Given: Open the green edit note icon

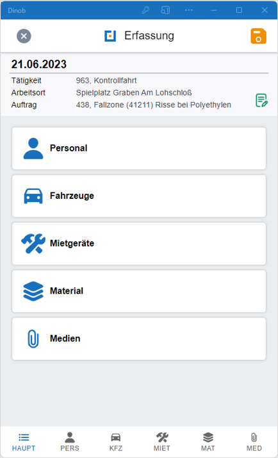Looking at the screenshot, I should coord(261,101).
